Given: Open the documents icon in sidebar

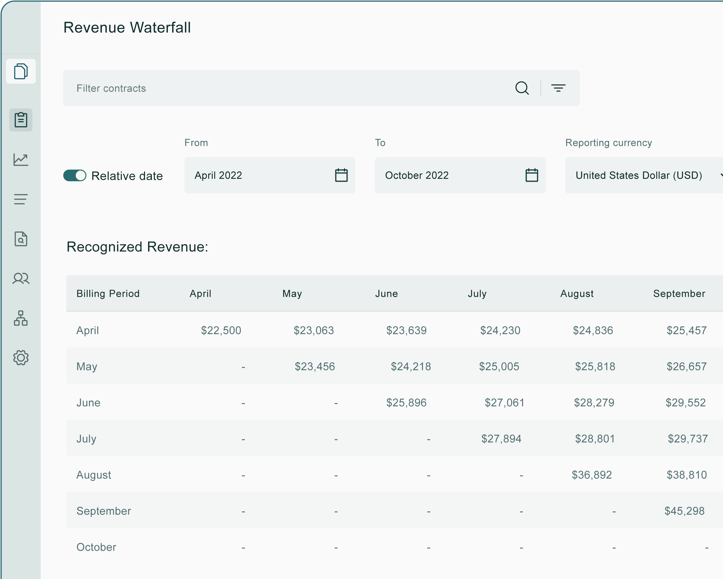Looking at the screenshot, I should (21, 71).
